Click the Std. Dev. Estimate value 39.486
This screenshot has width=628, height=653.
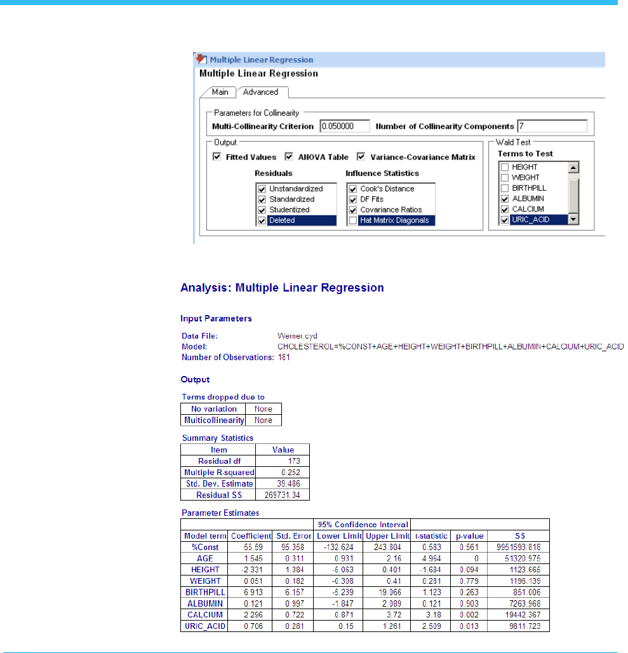click(x=288, y=483)
